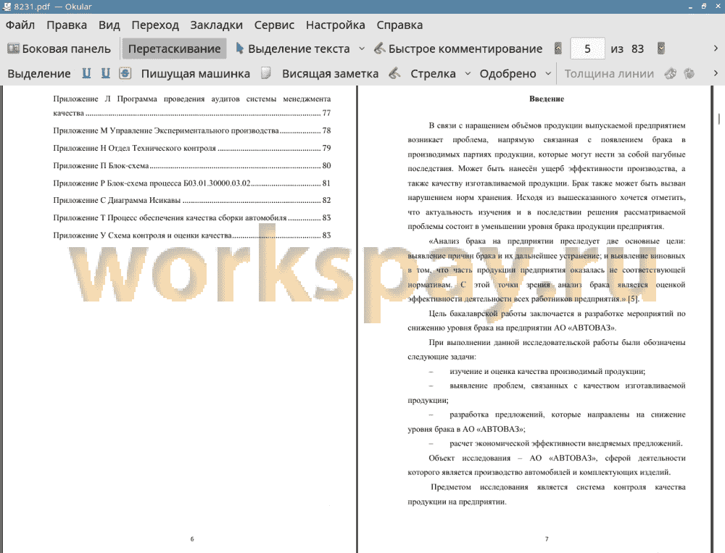Click the Введение heading
The image size is (725, 553).
(x=547, y=99)
